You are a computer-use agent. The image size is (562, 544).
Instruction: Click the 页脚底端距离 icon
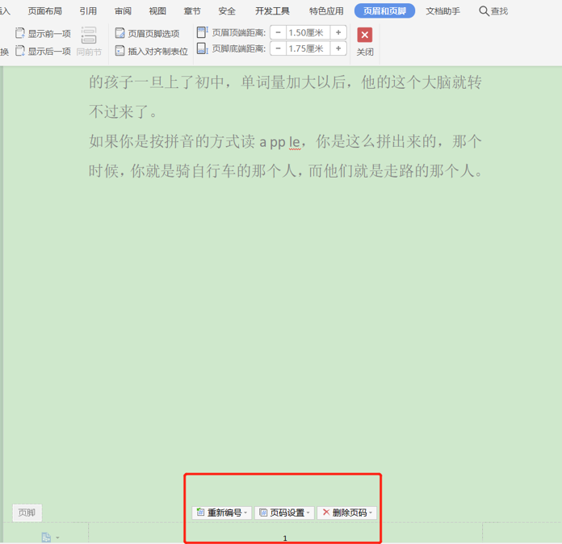coord(202,48)
